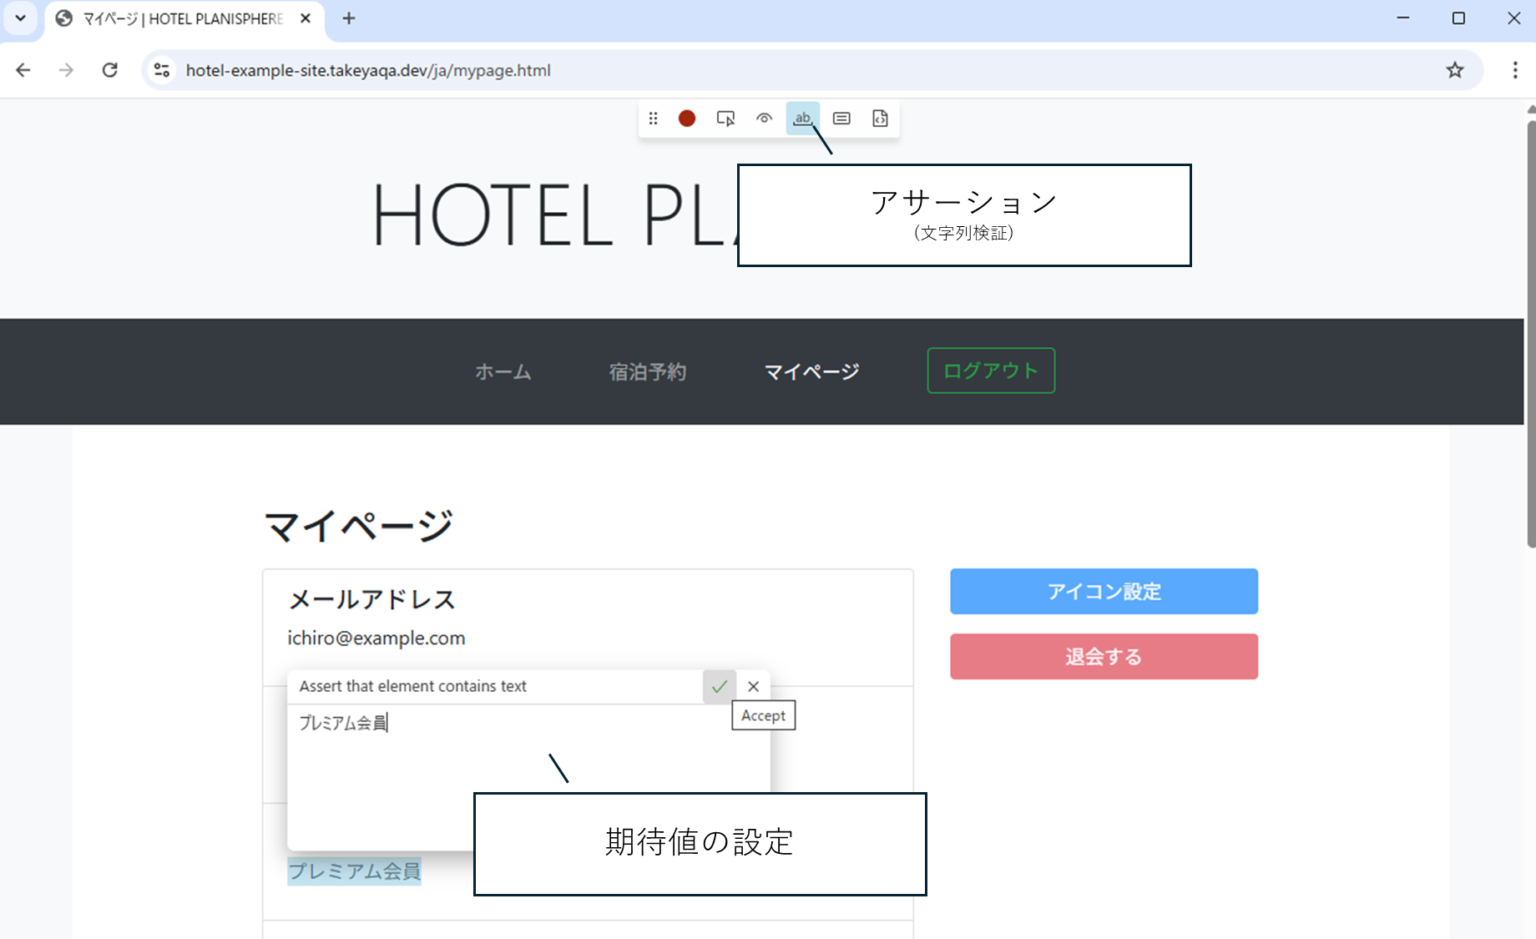Click the メールアドレス heading
This screenshot has height=939, width=1536.
point(372,599)
